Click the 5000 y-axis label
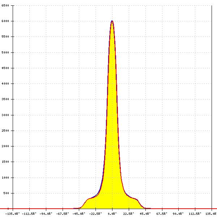The image size is (217, 217). pos(5,52)
